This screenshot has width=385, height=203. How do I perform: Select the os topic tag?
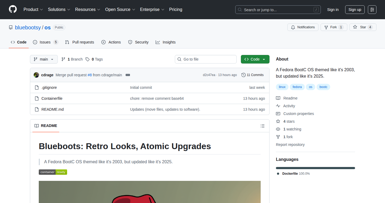pos(311,87)
